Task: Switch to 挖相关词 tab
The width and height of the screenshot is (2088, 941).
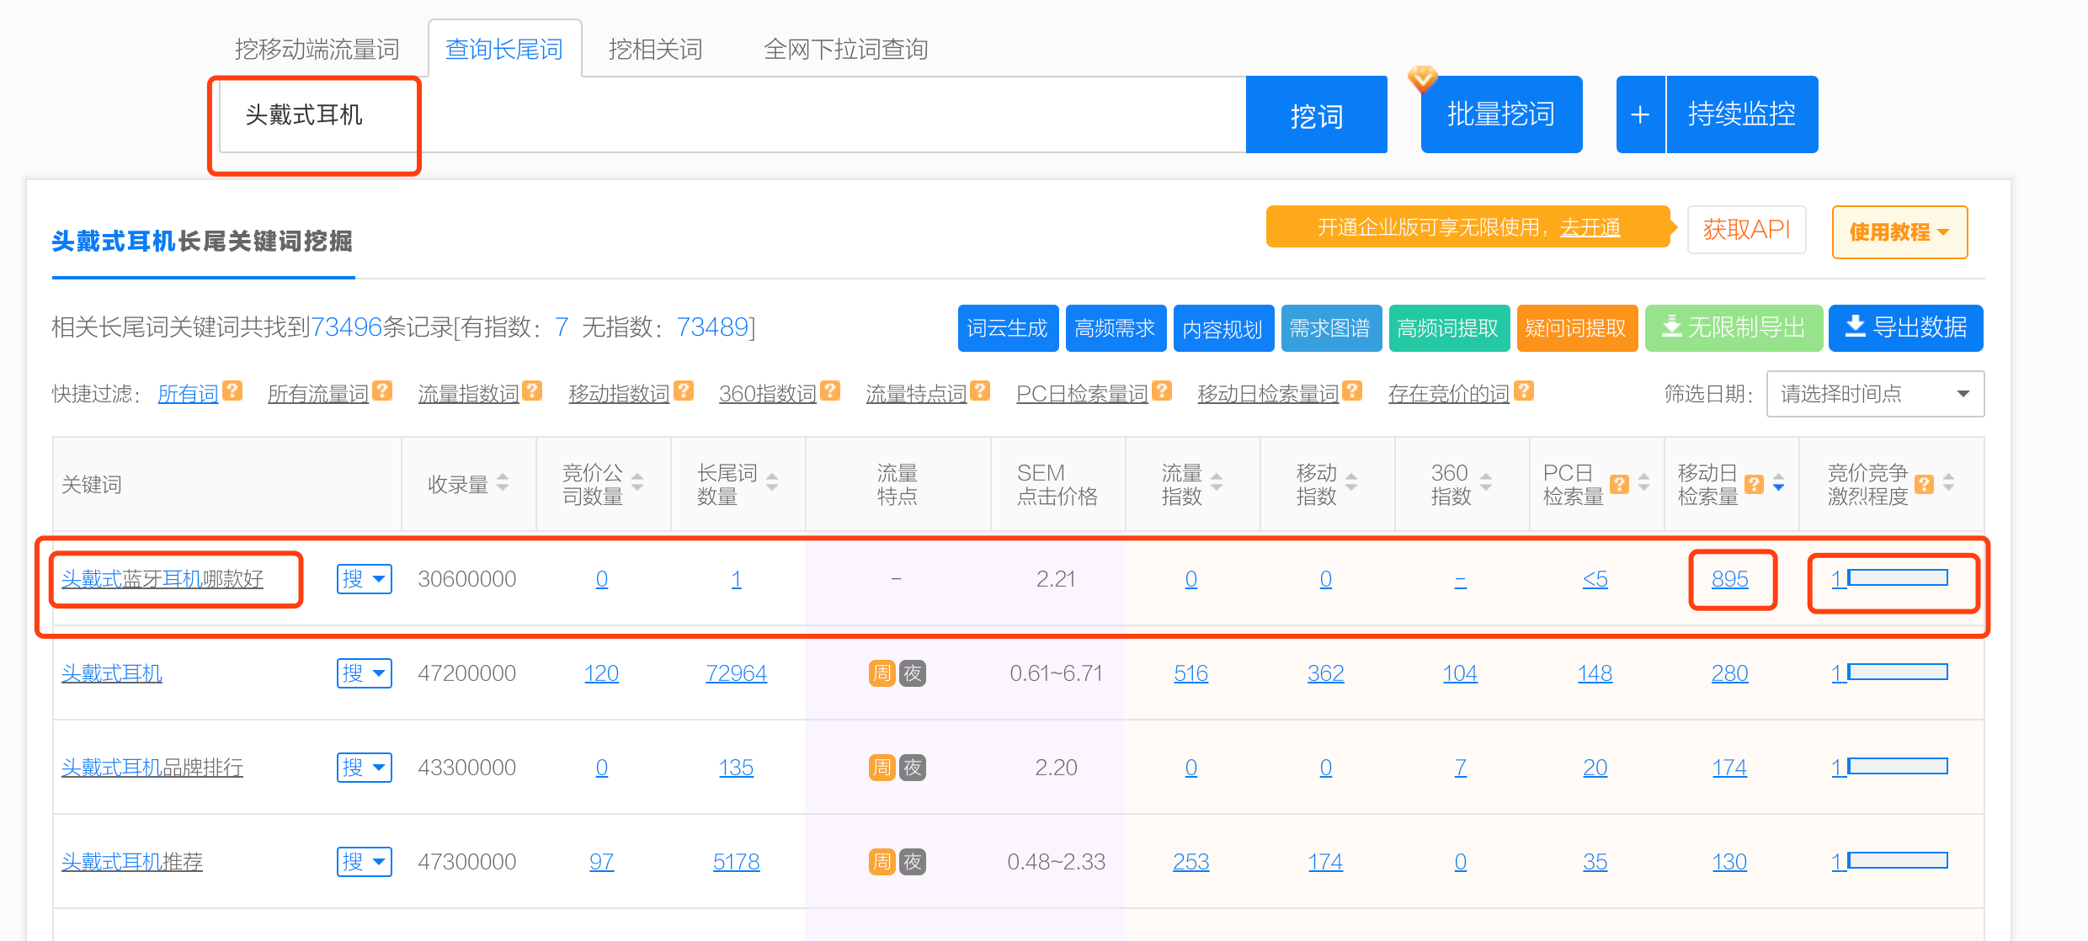Action: coord(655,50)
